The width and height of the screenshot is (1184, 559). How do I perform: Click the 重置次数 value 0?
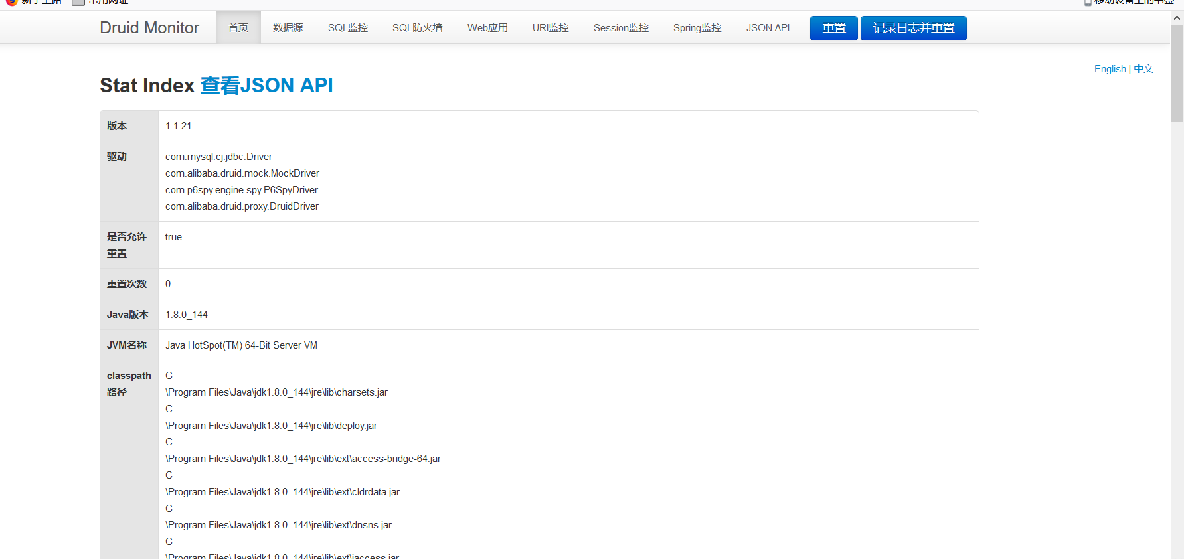168,284
